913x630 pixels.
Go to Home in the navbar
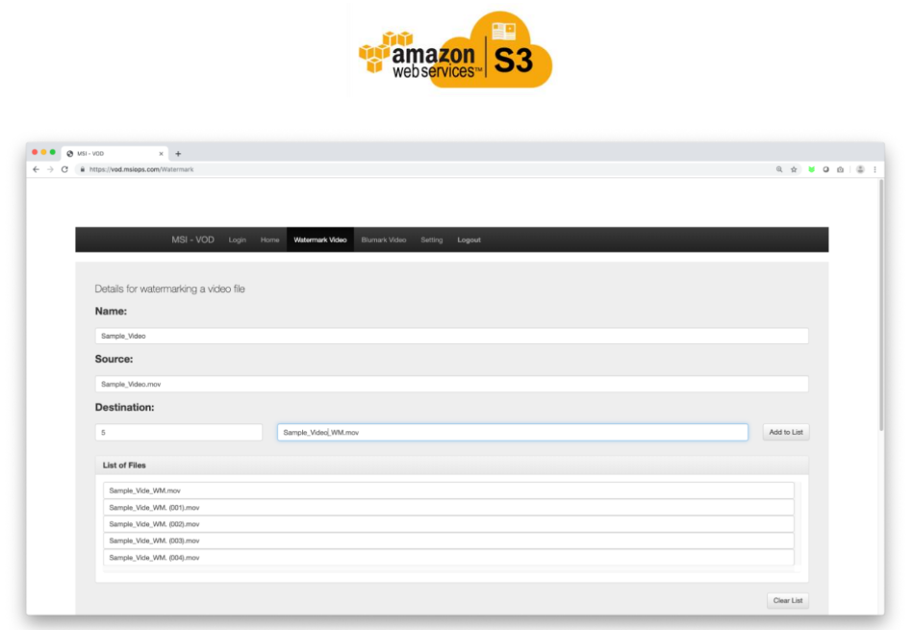269,239
